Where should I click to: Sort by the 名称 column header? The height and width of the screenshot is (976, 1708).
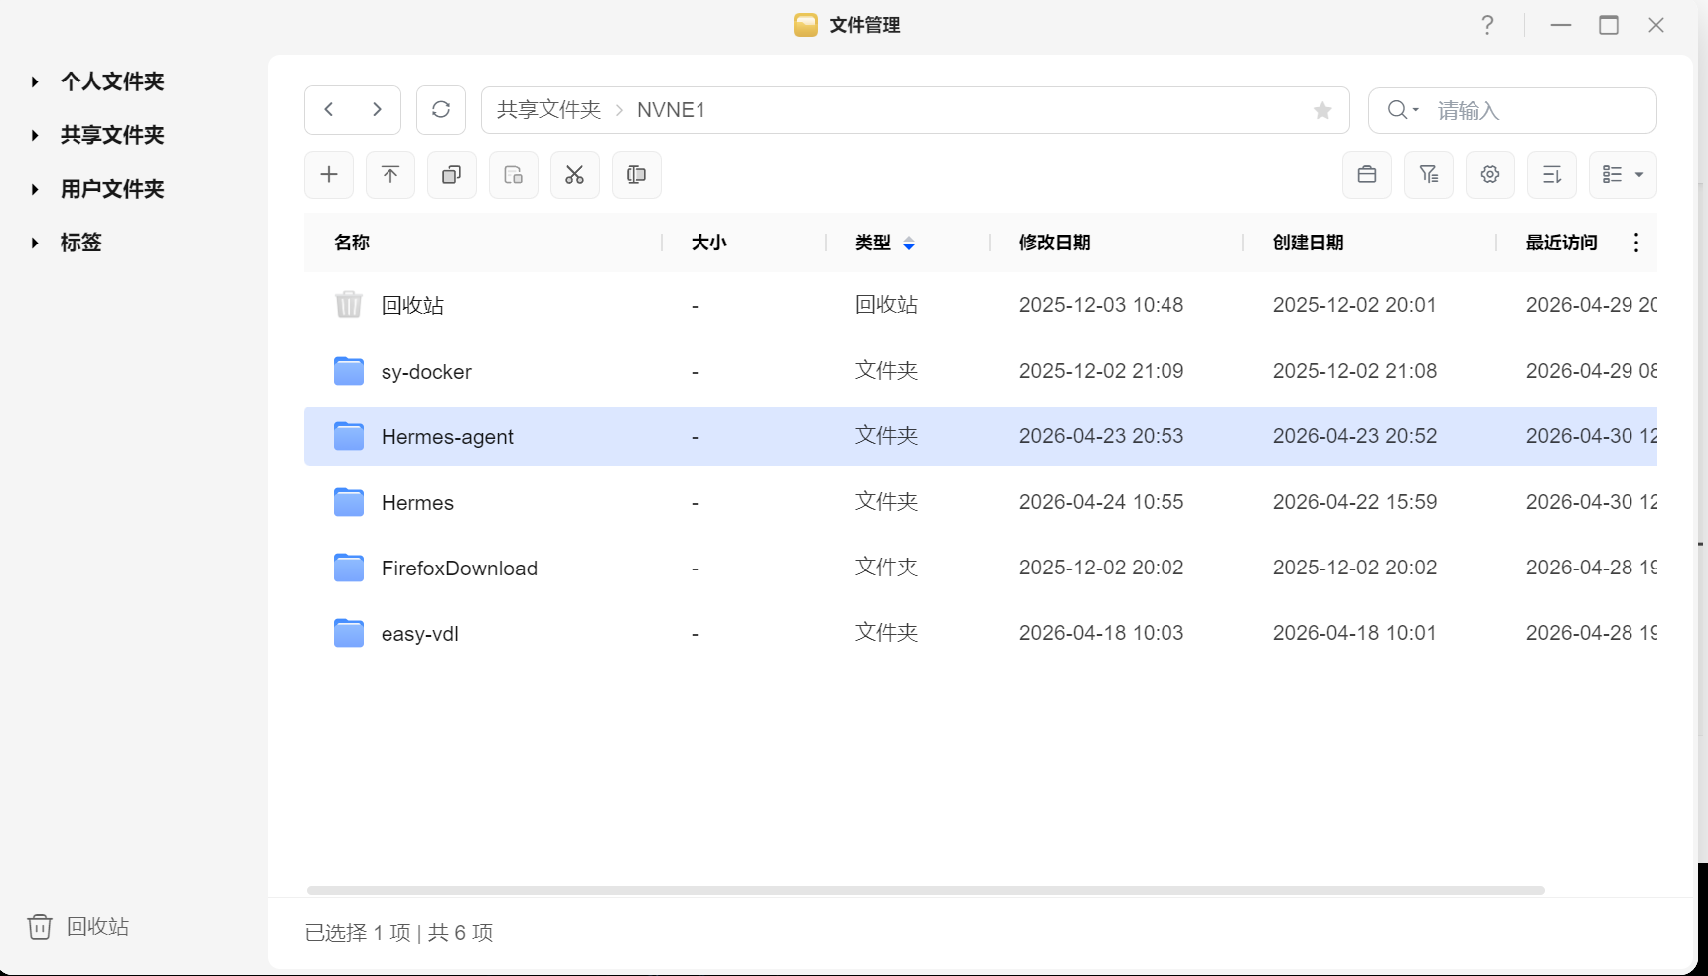(x=352, y=243)
